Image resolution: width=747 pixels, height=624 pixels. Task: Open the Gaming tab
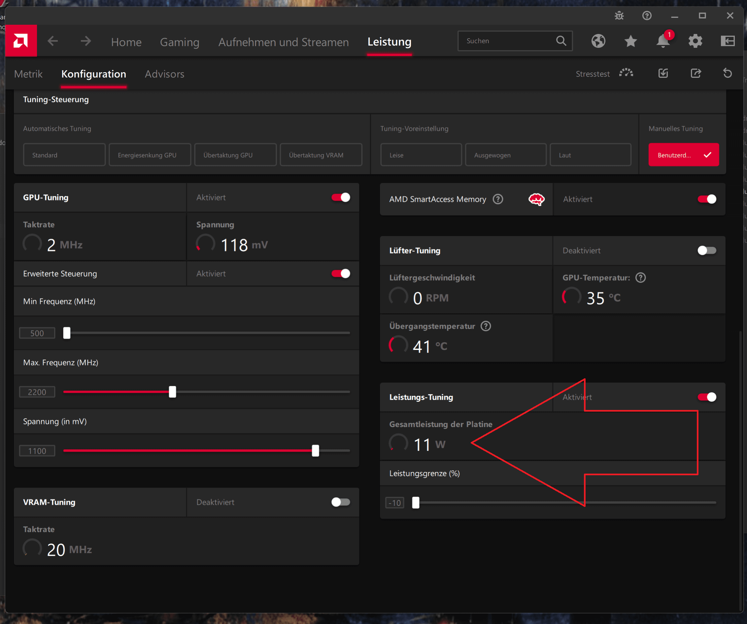[180, 42]
